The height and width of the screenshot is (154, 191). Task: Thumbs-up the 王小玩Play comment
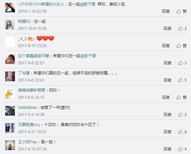[182, 149]
